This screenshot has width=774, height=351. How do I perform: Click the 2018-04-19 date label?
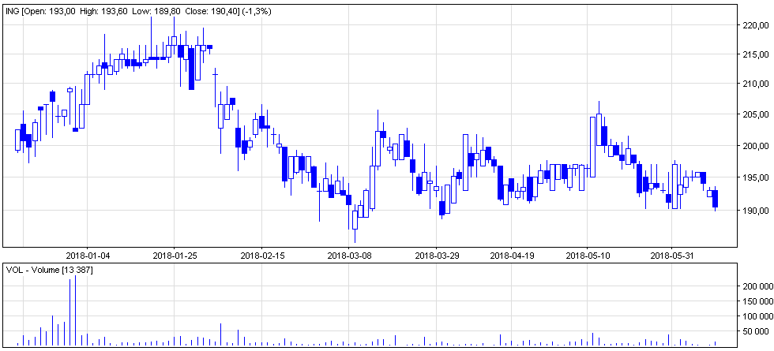pyautogui.click(x=512, y=255)
